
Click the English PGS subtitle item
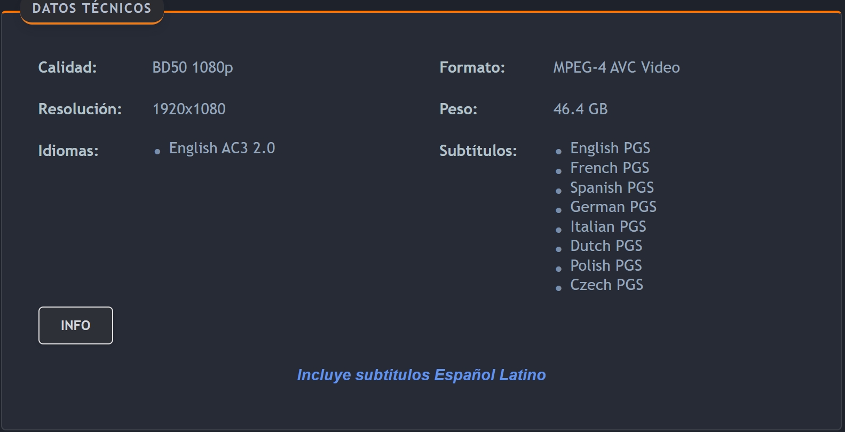pyautogui.click(x=610, y=148)
